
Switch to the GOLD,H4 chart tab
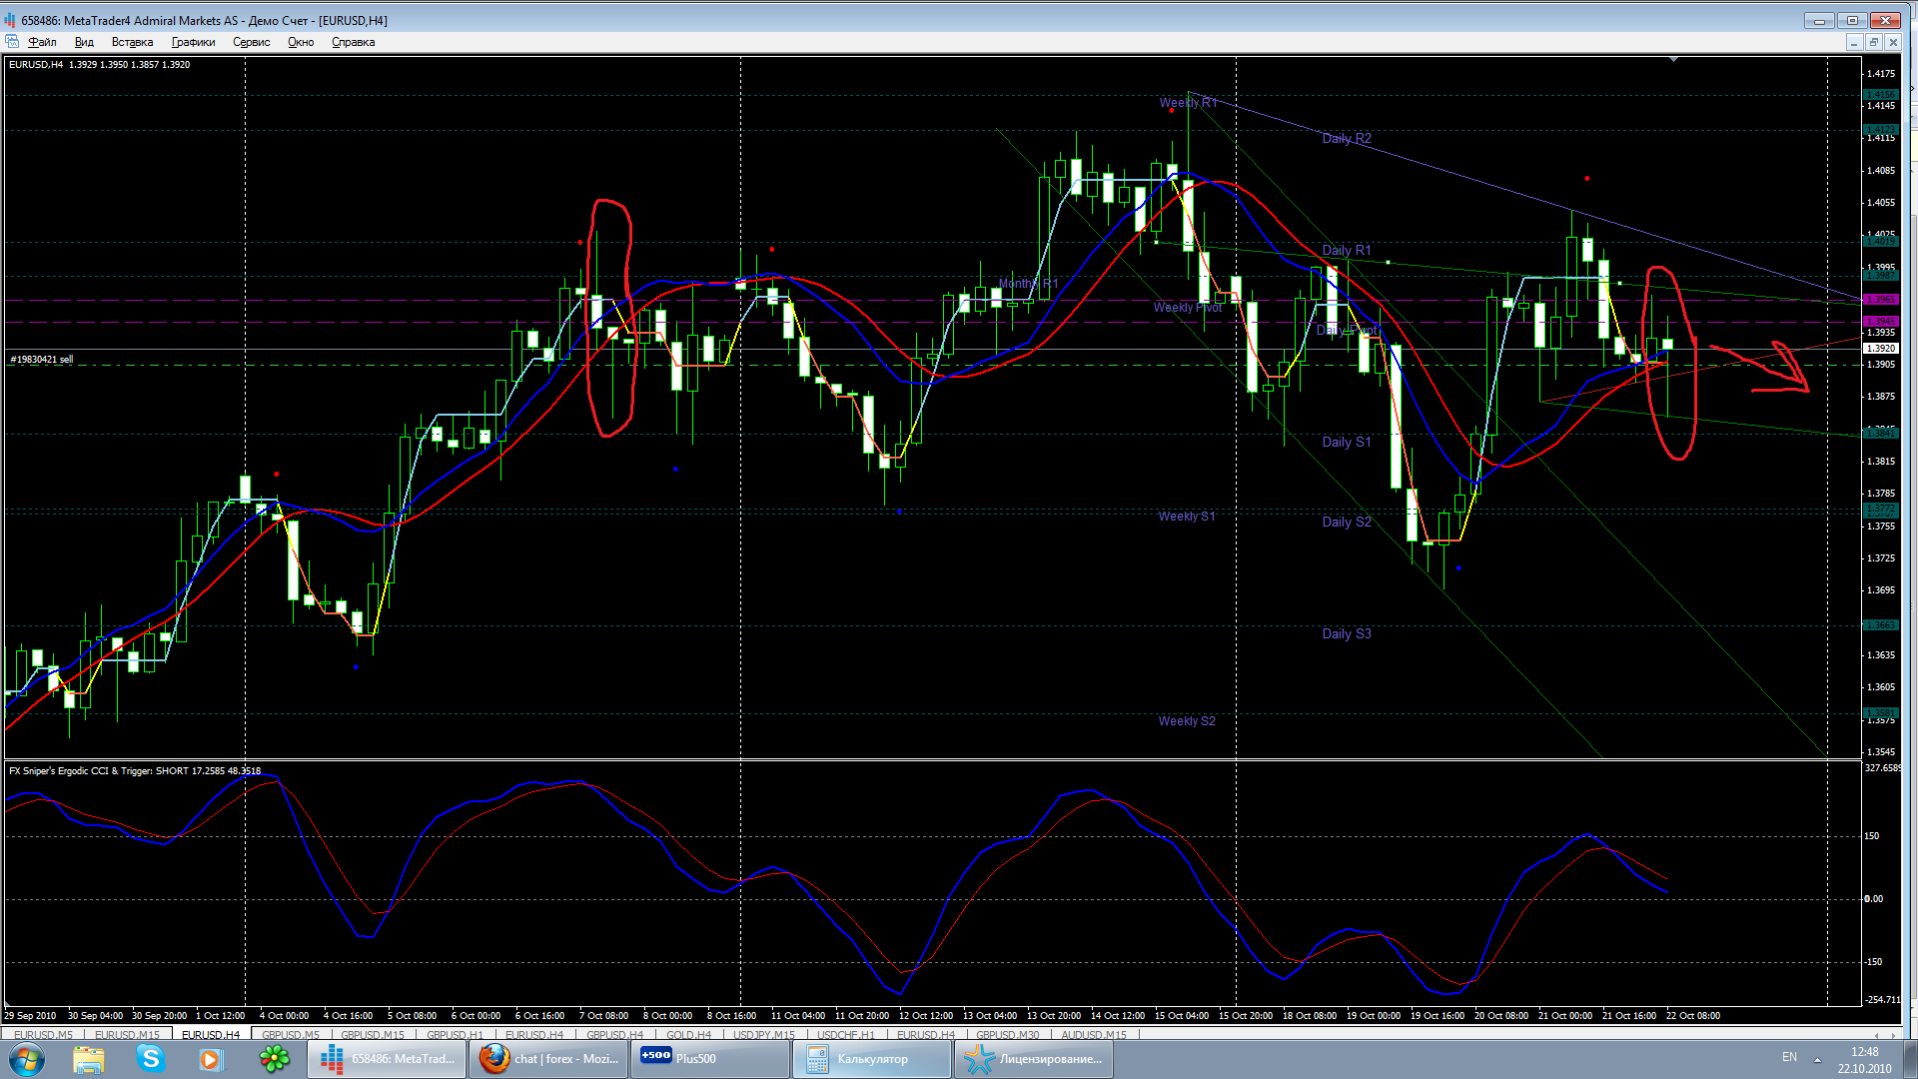point(688,1035)
